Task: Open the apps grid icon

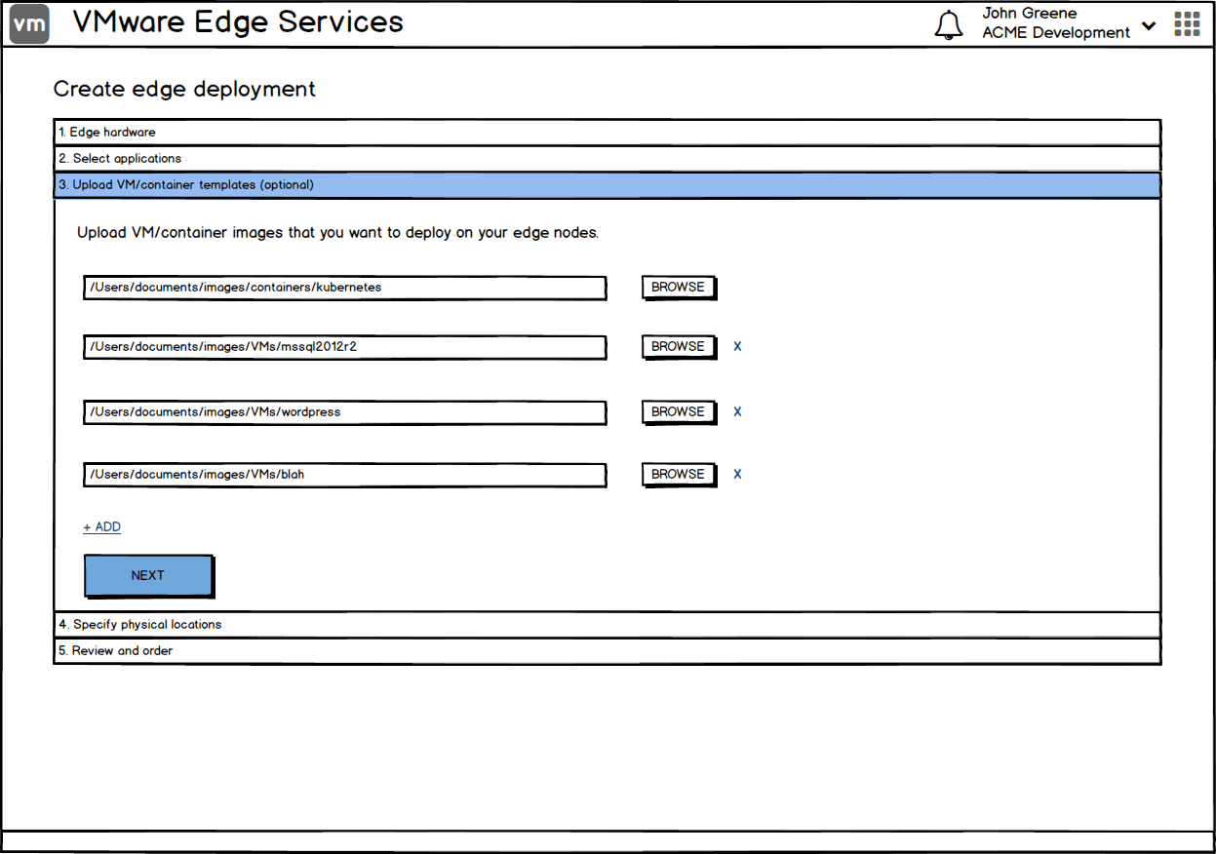Action: point(1187,24)
